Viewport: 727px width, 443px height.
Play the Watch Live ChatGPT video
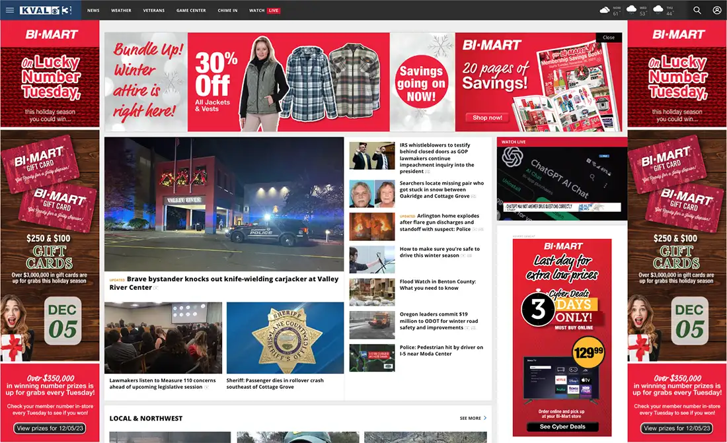[x=562, y=183]
